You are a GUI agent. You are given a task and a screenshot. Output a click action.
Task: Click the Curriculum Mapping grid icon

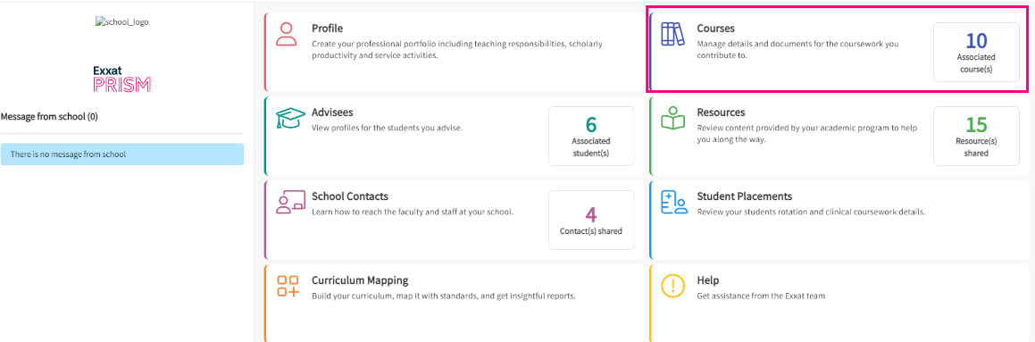coord(288,286)
